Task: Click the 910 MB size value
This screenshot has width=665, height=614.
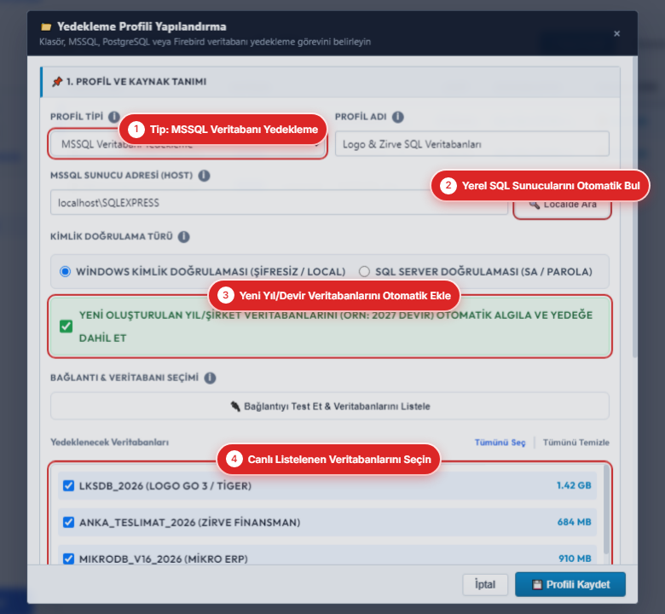Action: (x=575, y=559)
